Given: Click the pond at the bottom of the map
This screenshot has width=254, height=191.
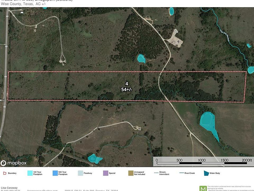Looking at the screenshot, I should pos(94,159).
